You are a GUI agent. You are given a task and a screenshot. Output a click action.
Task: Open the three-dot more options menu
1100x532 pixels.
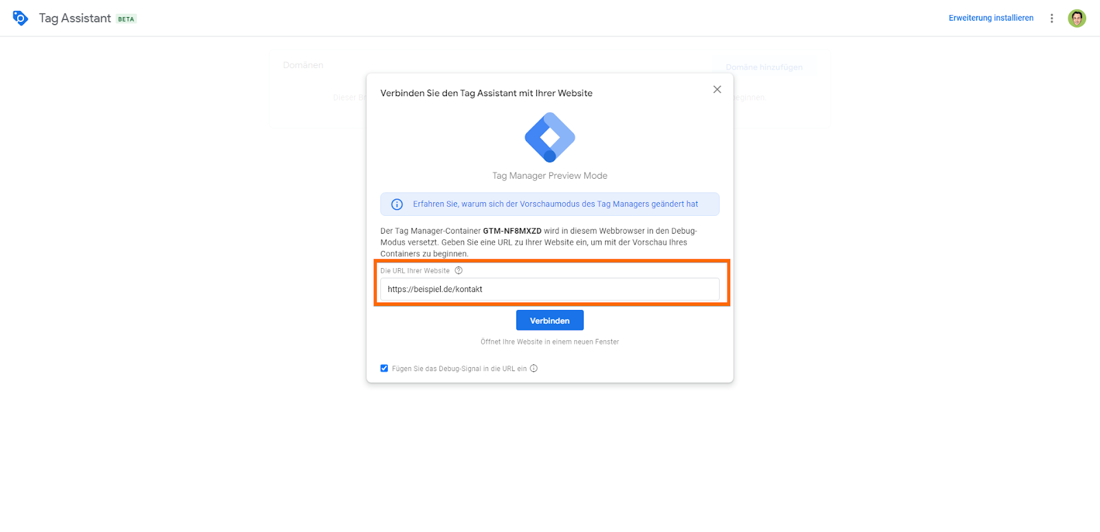pyautogui.click(x=1051, y=19)
